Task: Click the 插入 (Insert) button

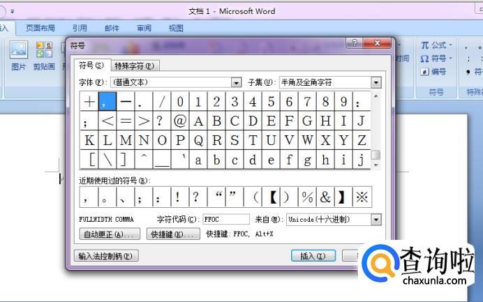Action: (313, 256)
